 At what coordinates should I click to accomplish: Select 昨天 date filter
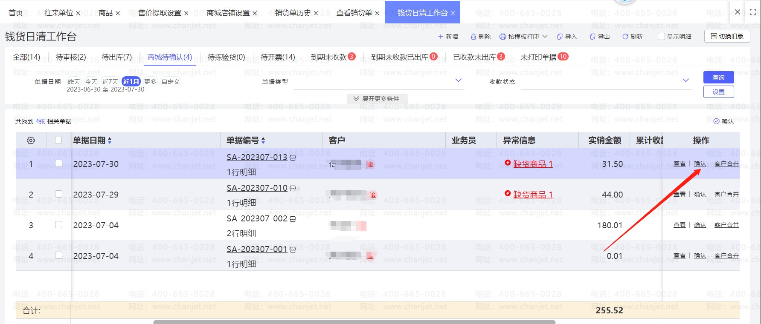(x=74, y=82)
